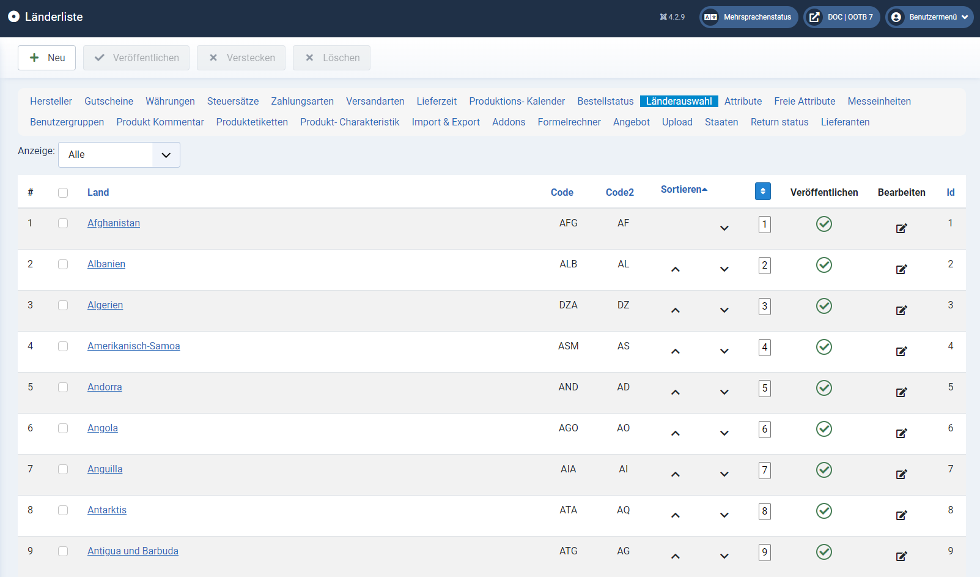Click the ordering field for Andorra

(764, 388)
